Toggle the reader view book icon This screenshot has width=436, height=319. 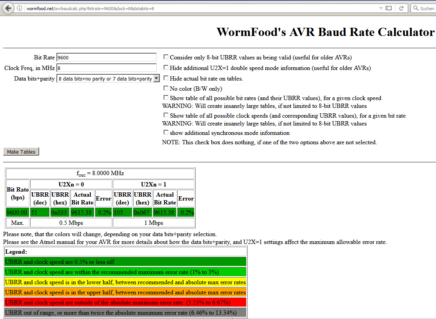click(389, 8)
